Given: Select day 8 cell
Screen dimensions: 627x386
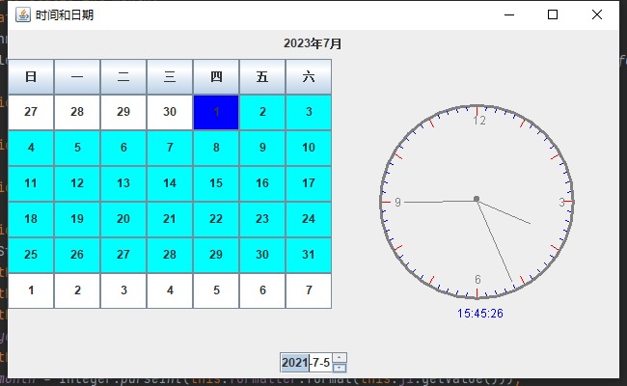Looking at the screenshot, I should pyautogui.click(x=216, y=148).
